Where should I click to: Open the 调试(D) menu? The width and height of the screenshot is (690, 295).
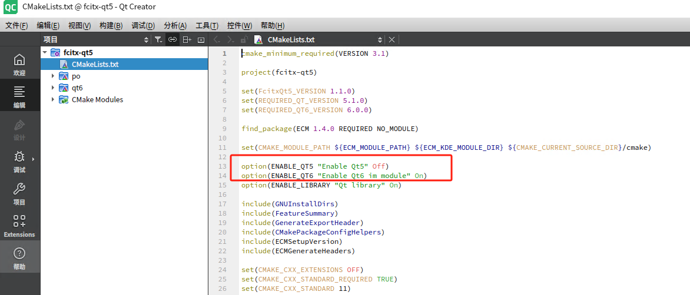click(x=143, y=25)
